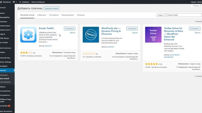Image resolution: width=202 pixels, height=113 pixels.
Task: Open the Toolbar Extras purple thumbnail
Action: coord(153,35)
